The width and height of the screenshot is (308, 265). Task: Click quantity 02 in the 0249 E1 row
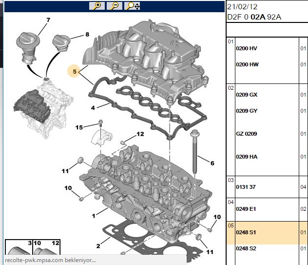pos(303,209)
